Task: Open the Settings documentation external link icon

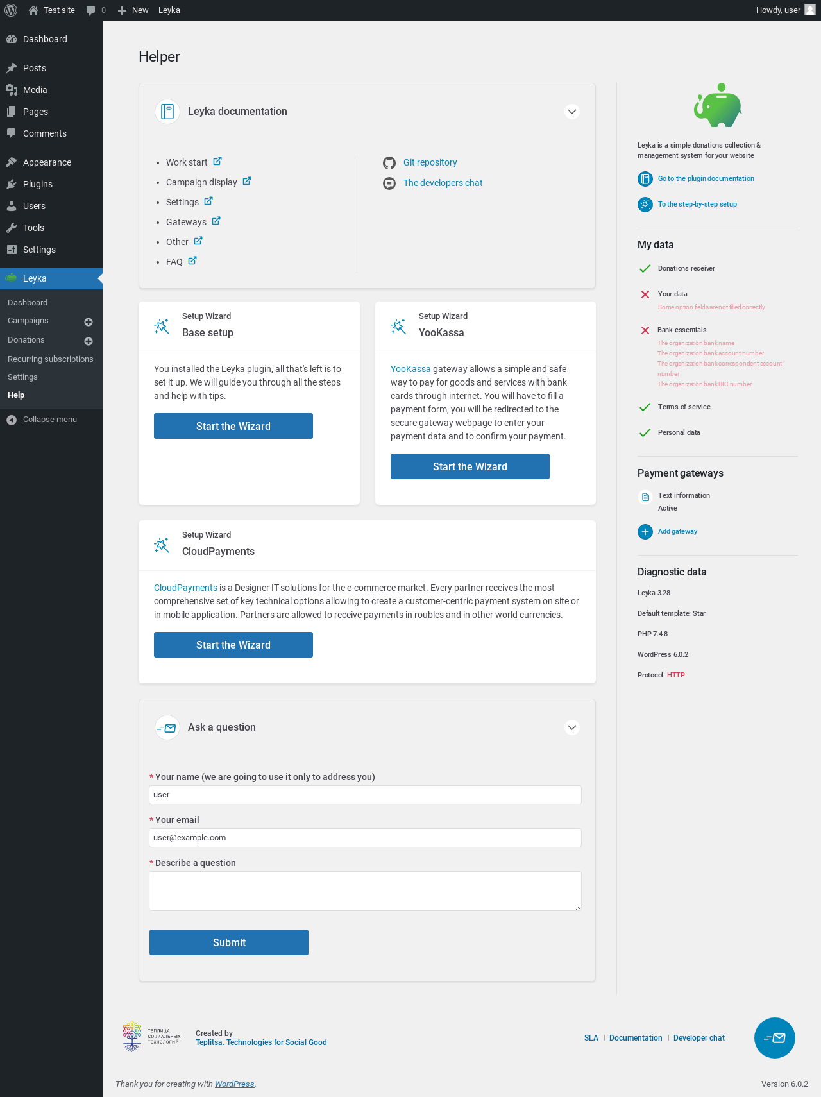Action: [x=208, y=201]
